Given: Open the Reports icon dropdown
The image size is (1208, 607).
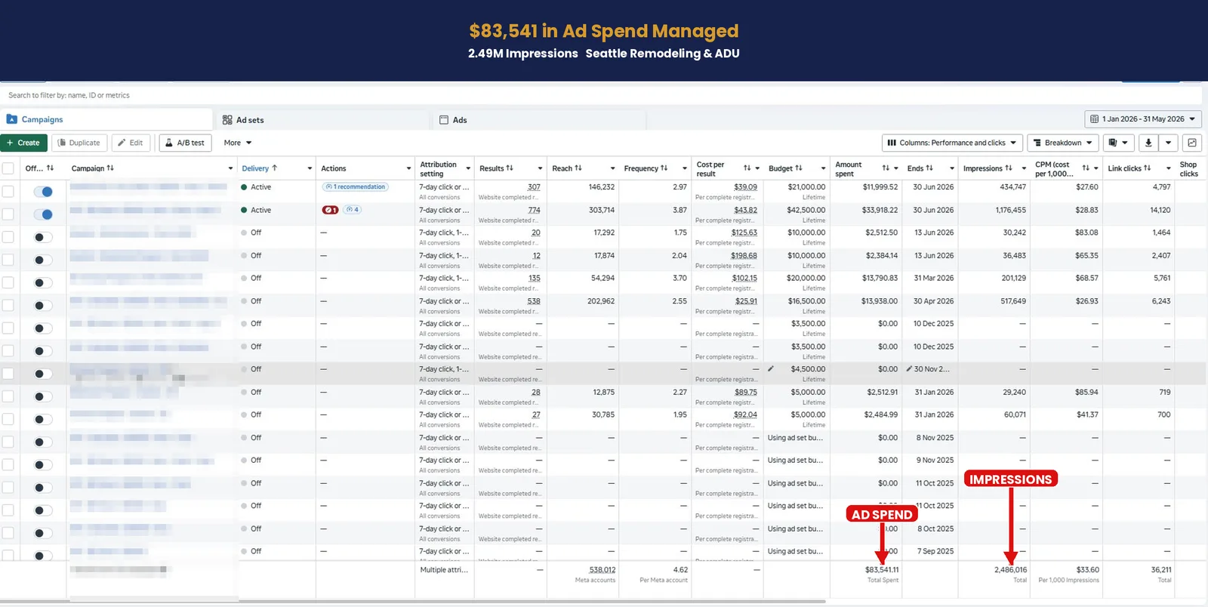Looking at the screenshot, I should coord(1118,143).
